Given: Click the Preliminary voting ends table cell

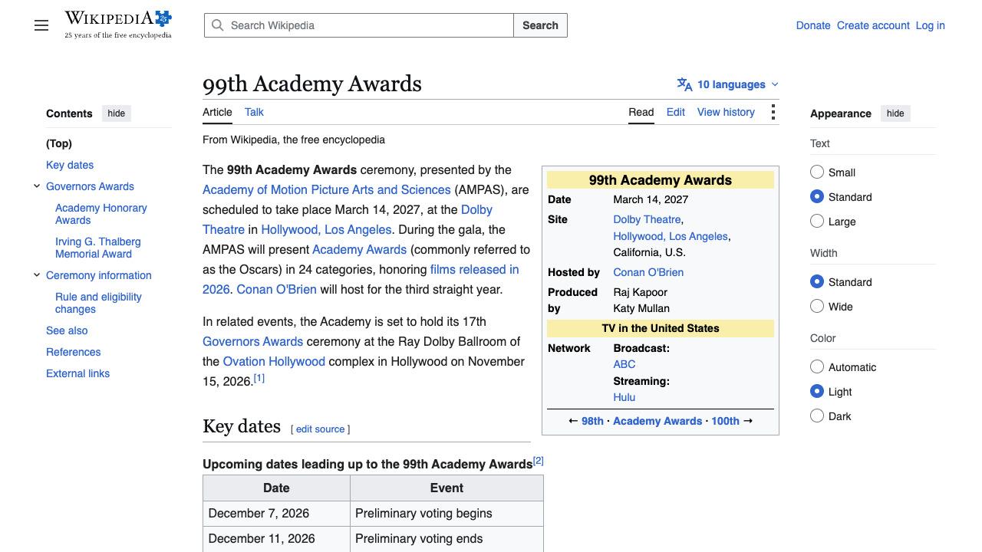Looking at the screenshot, I should (447, 539).
